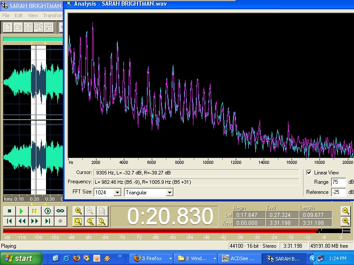The width and height of the screenshot is (354, 265).
Task: Open the Edit menu
Action: pos(19,15)
